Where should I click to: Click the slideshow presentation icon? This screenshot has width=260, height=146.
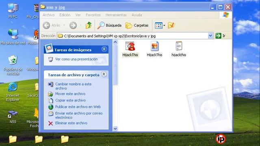(x=50, y=59)
